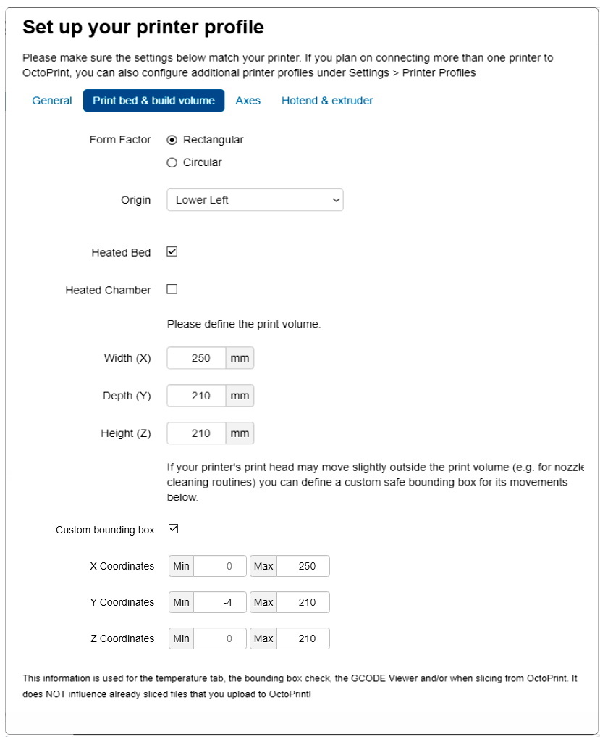This screenshot has width=600, height=737.
Task: Click the Y Coordinates Max field
Action: coord(303,602)
